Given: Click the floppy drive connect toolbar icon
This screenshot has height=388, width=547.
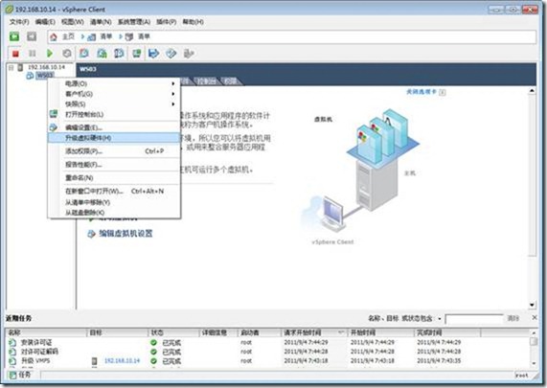Looking at the screenshot, I should click(x=154, y=54).
